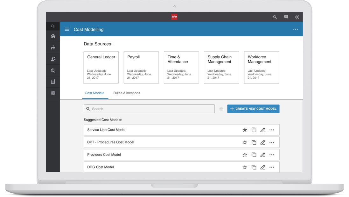Image resolution: width=349 pixels, height=197 pixels.
Task: Select the Payroll data source card
Action: (x=141, y=68)
